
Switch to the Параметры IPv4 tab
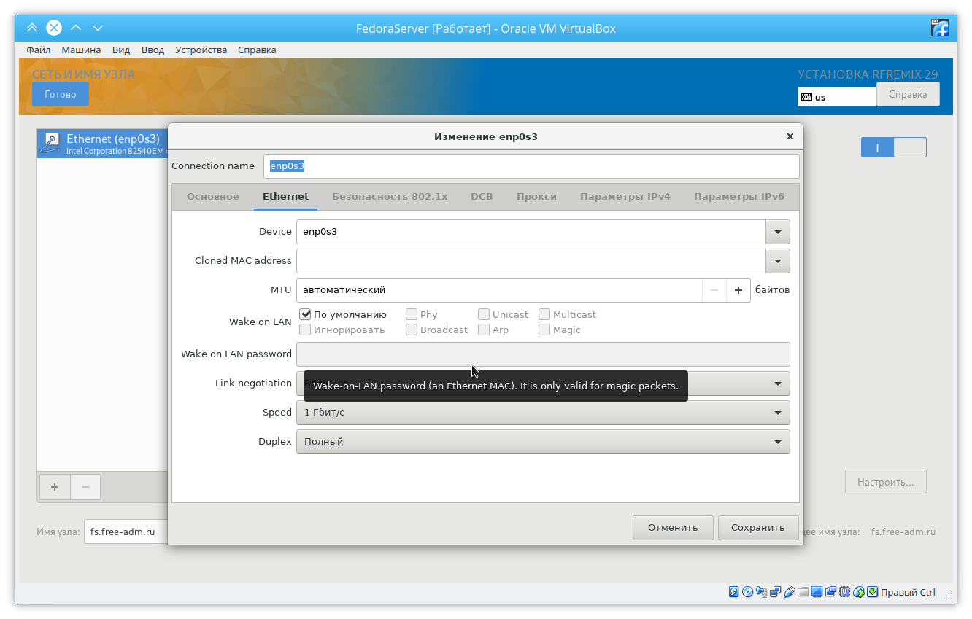pos(625,197)
